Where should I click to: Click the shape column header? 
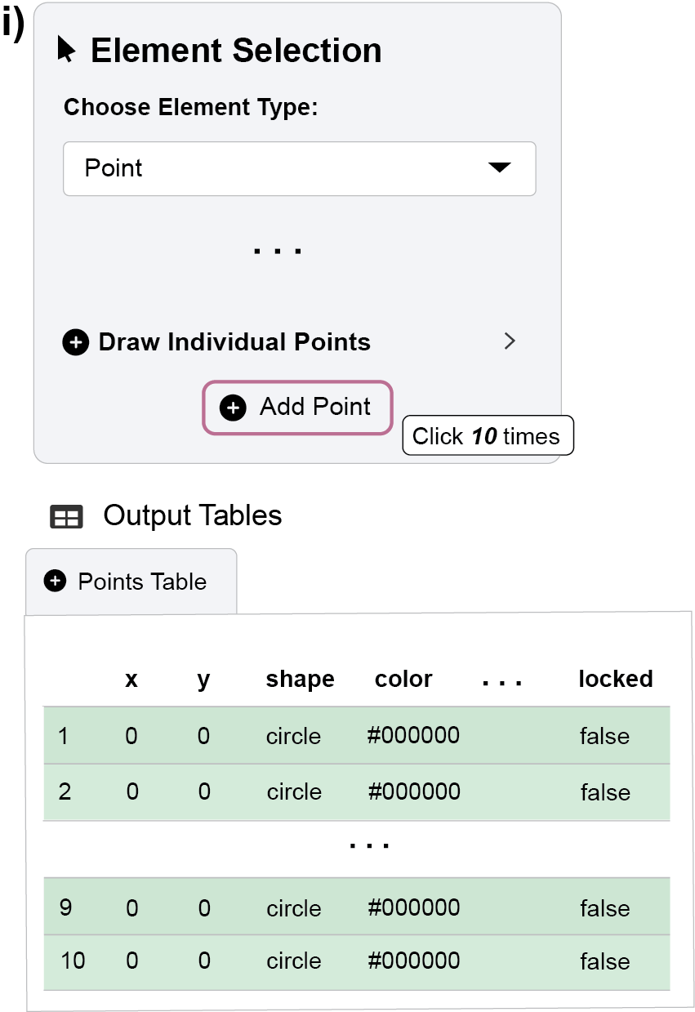(x=300, y=680)
